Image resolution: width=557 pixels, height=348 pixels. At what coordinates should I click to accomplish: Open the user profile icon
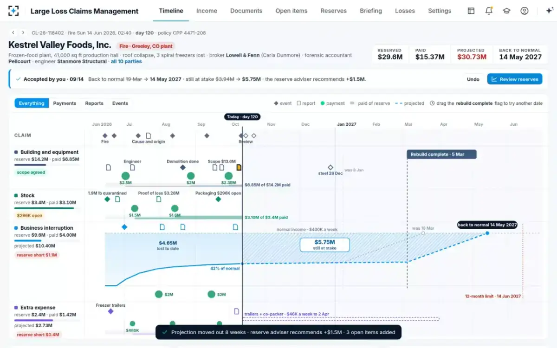pyautogui.click(x=524, y=11)
